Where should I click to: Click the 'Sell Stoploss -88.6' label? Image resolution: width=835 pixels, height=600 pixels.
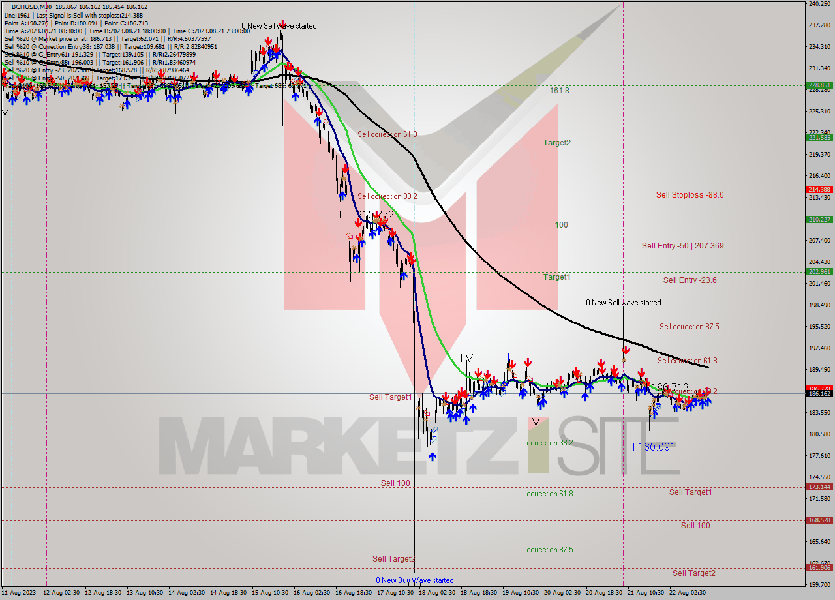(x=690, y=195)
